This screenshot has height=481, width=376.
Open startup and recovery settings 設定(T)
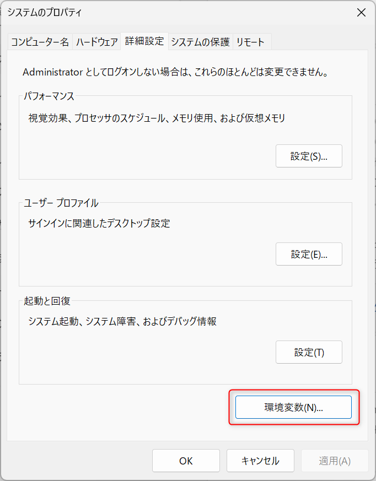[309, 352]
